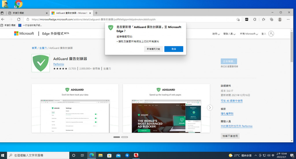296x159 pixels.
Task: Click the 登入 sign-in link
Action: (264, 34)
